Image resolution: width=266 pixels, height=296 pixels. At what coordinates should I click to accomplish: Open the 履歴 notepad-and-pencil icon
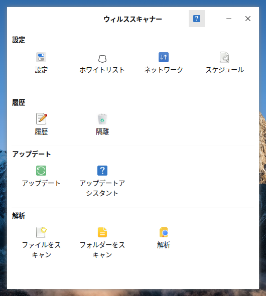click(x=41, y=119)
